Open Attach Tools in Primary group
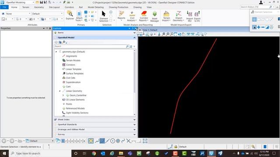The height and width of the screenshot is (157, 280). [x=79, y=16]
